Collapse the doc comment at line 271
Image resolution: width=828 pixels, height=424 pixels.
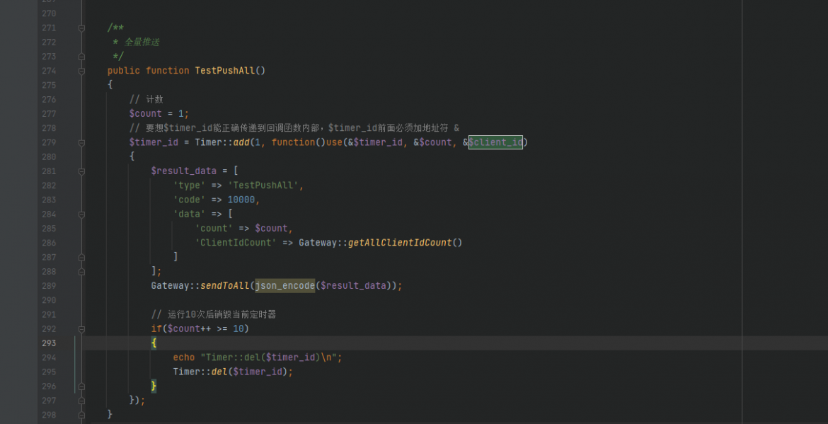(81, 28)
